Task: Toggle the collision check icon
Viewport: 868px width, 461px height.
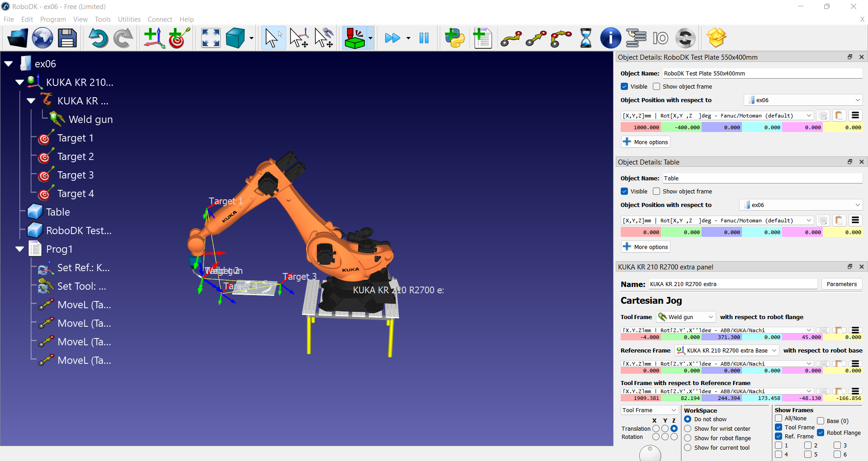Action: pyautogui.click(x=355, y=38)
